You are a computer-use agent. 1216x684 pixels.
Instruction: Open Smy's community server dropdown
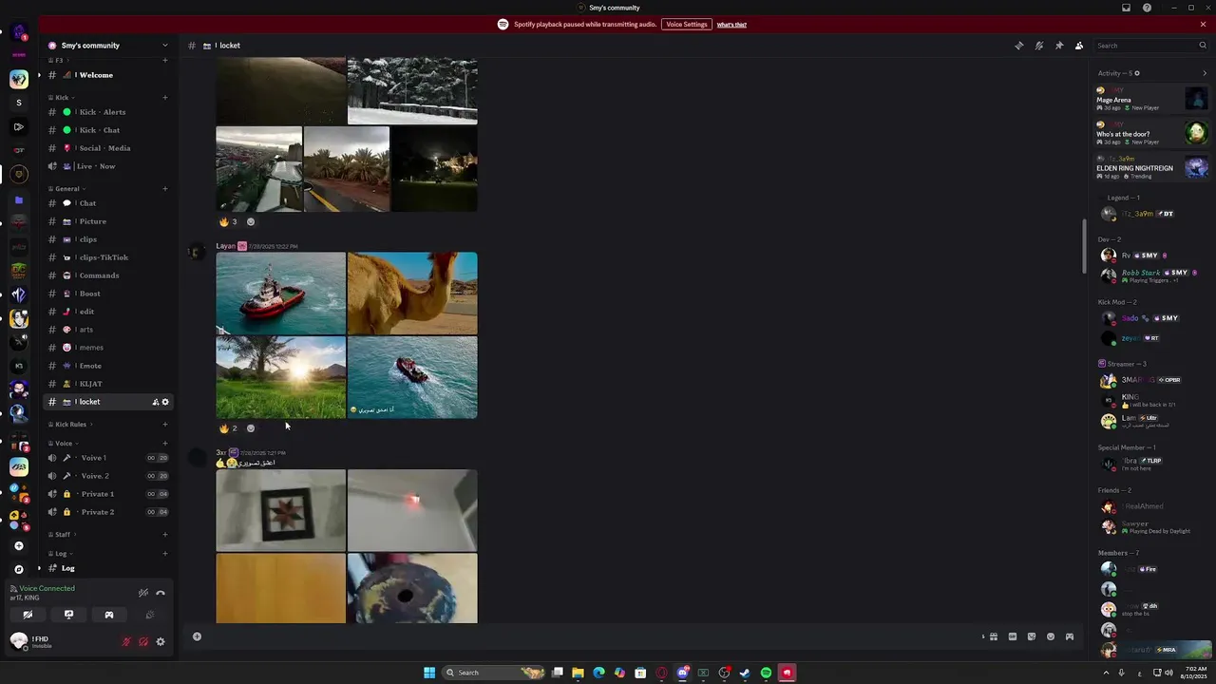[x=164, y=46]
